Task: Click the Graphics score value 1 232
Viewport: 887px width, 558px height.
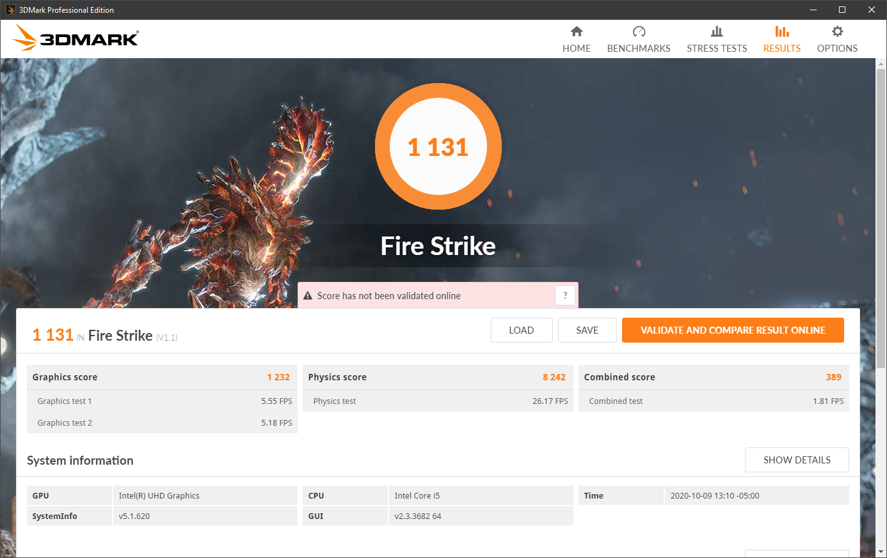Action: pyautogui.click(x=278, y=377)
